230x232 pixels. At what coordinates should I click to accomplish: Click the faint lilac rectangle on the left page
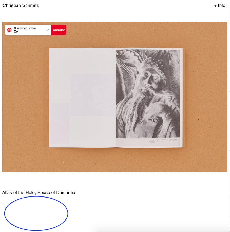click(93, 95)
